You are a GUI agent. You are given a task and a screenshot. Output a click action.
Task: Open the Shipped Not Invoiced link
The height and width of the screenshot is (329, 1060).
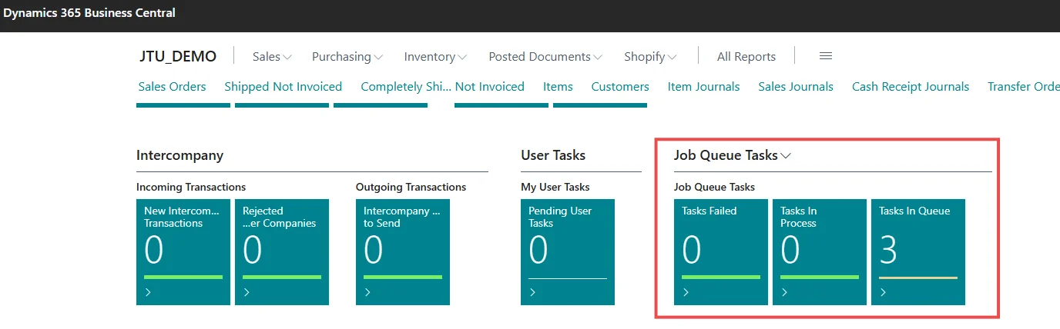point(283,87)
